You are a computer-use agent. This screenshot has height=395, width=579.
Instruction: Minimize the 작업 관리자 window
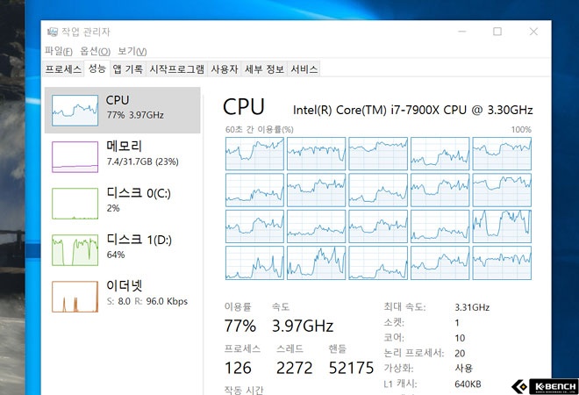[462, 32]
